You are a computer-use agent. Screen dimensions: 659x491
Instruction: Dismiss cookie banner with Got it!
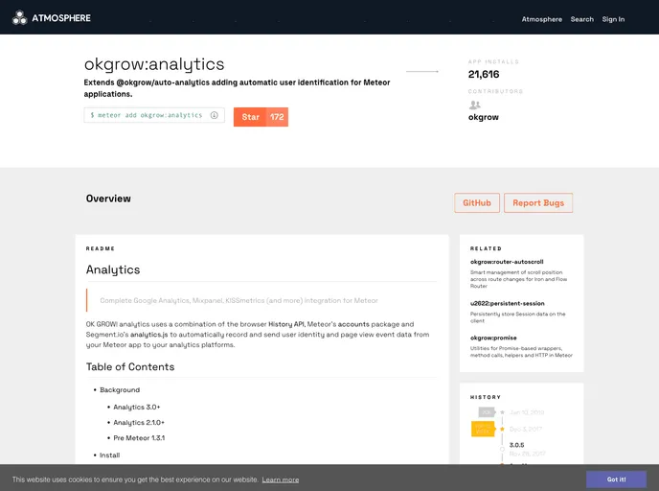[616, 479]
